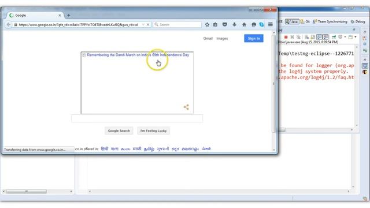Open a new Firefox tab

point(68,16)
